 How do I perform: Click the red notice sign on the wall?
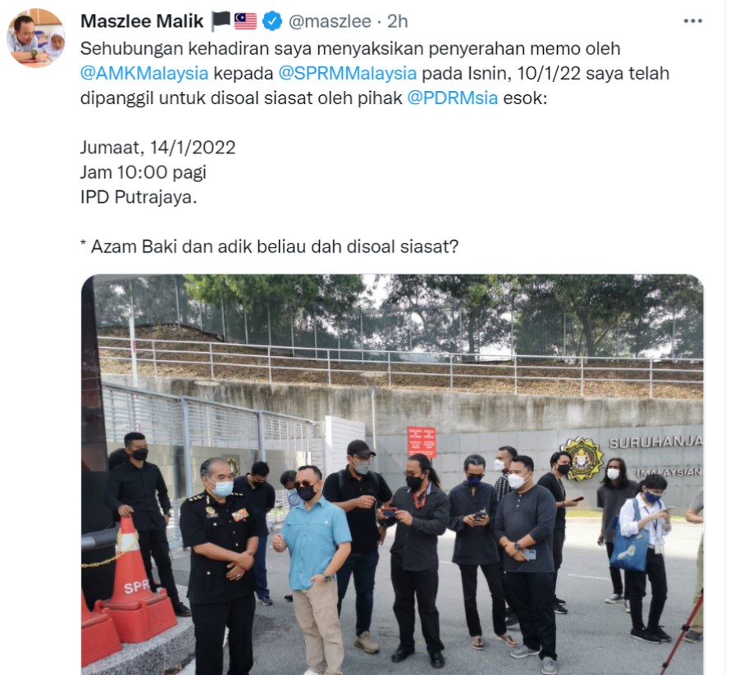click(x=422, y=442)
